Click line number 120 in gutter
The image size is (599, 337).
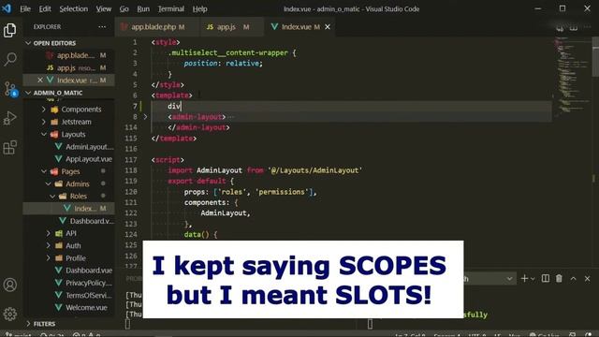tap(131, 192)
